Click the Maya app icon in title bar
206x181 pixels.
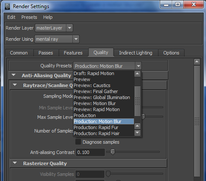point(7,6)
